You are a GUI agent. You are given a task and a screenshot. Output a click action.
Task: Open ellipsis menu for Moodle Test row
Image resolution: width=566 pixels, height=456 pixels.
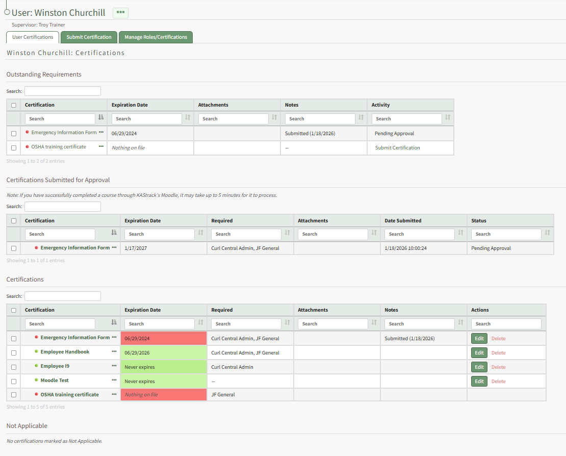click(114, 381)
